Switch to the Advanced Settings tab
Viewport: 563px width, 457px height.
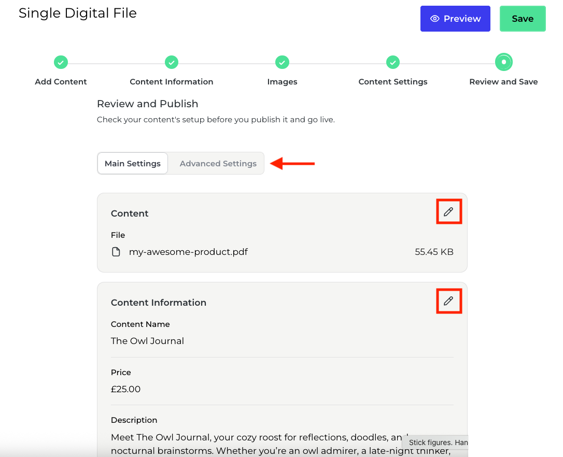218,163
